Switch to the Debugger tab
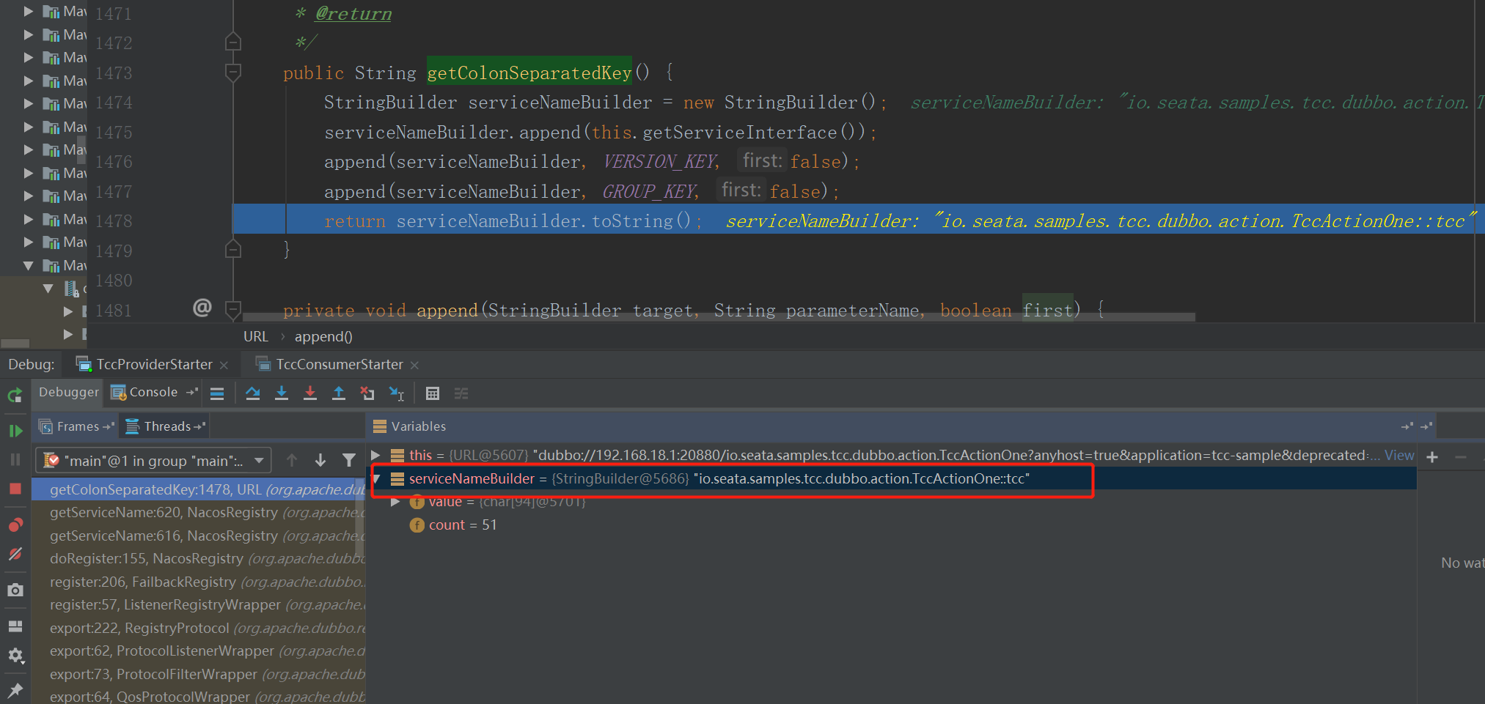The image size is (1485, 704). coord(68,393)
